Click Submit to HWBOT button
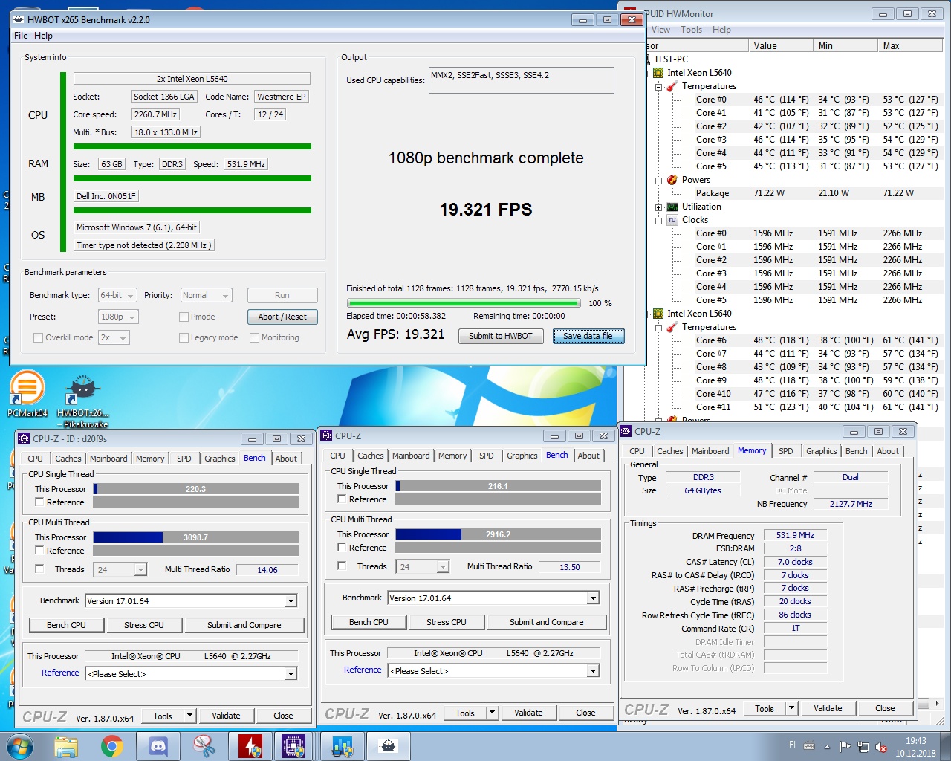 (x=501, y=336)
